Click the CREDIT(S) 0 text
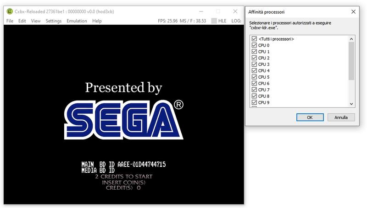 [x=123, y=188]
